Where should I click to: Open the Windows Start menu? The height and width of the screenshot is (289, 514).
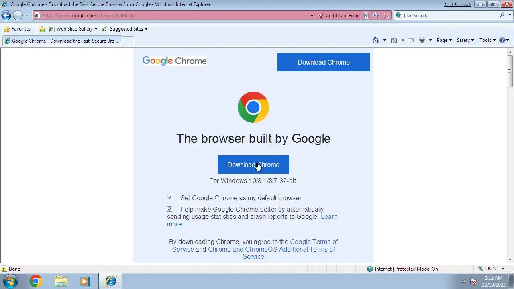click(10, 281)
